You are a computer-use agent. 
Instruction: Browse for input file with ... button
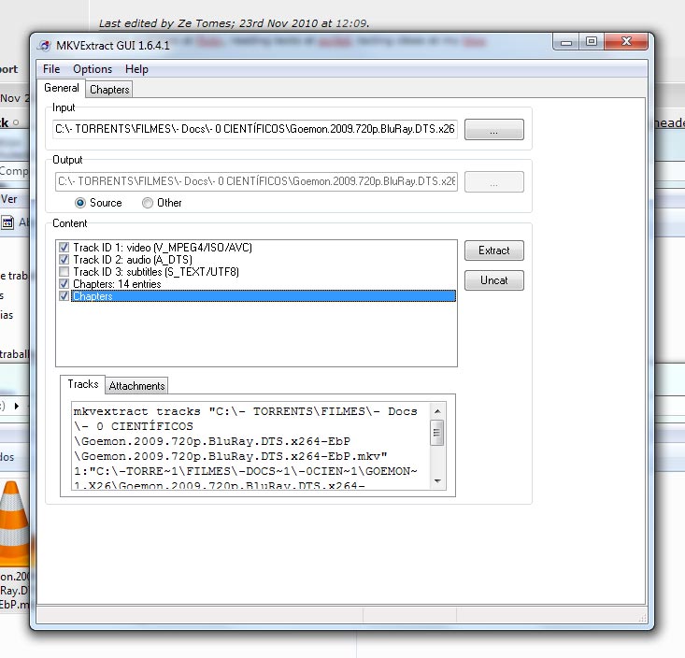point(493,129)
